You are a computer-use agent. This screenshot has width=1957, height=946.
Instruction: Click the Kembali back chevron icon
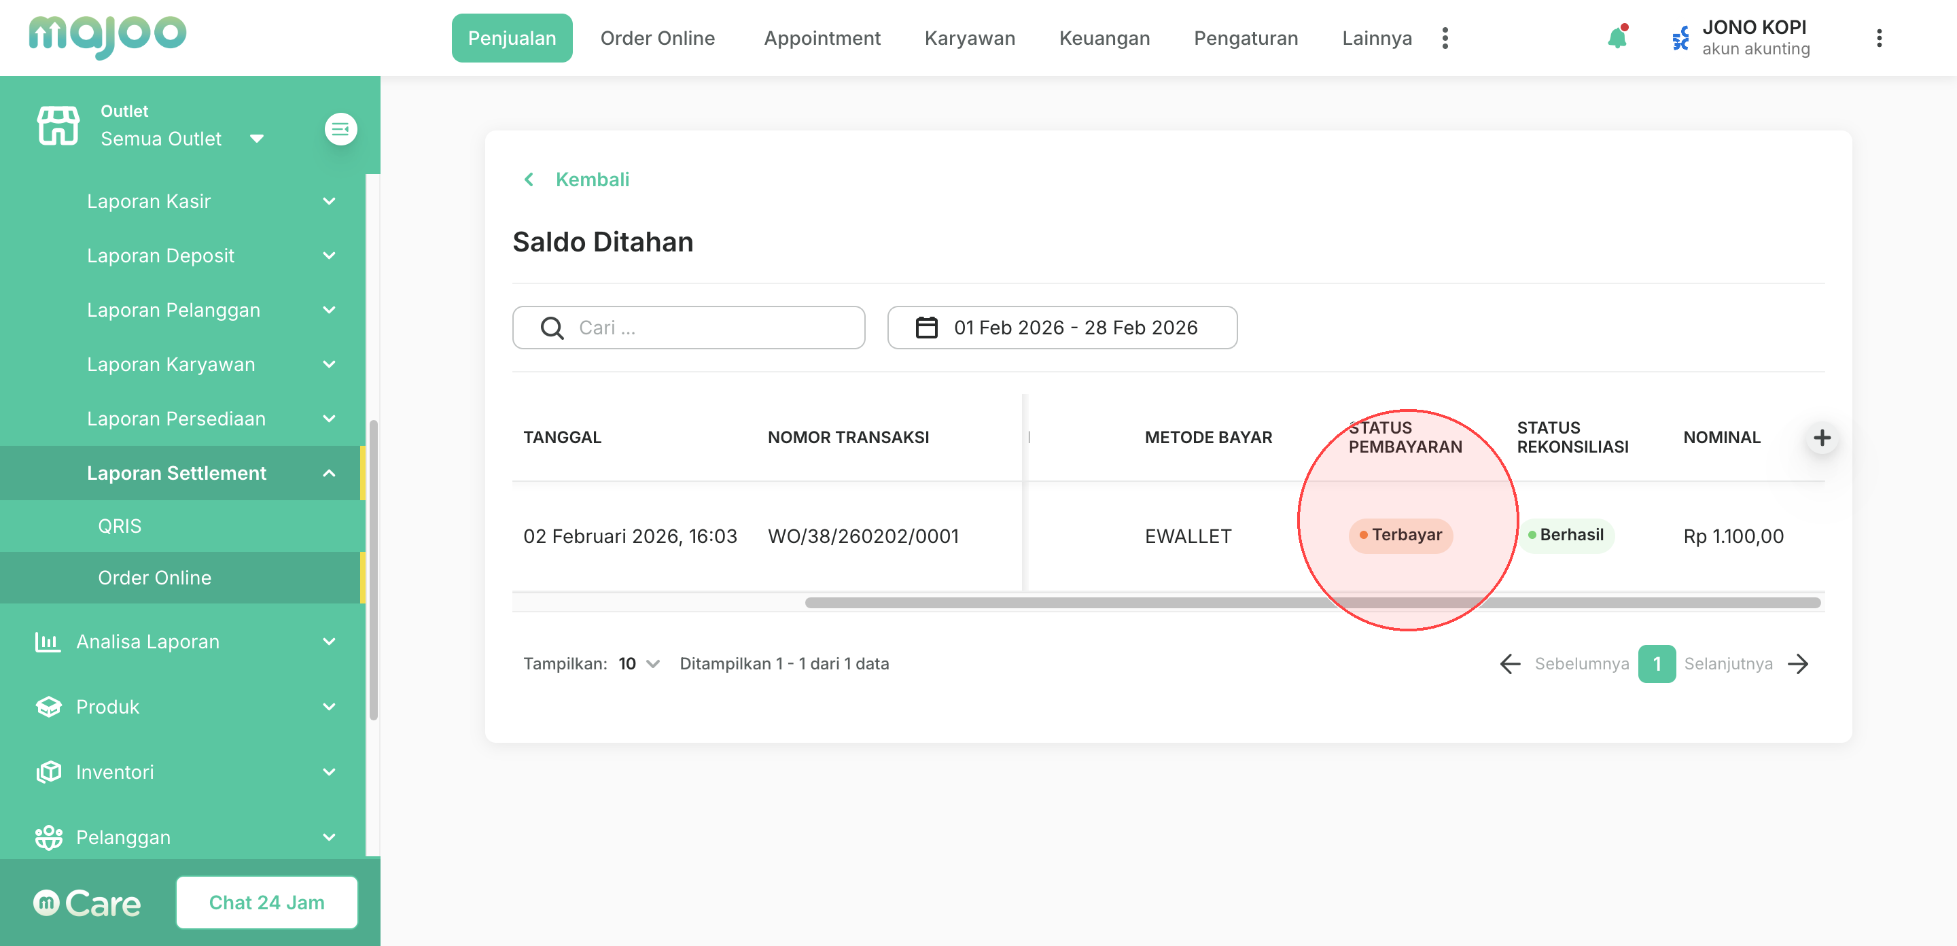529,179
